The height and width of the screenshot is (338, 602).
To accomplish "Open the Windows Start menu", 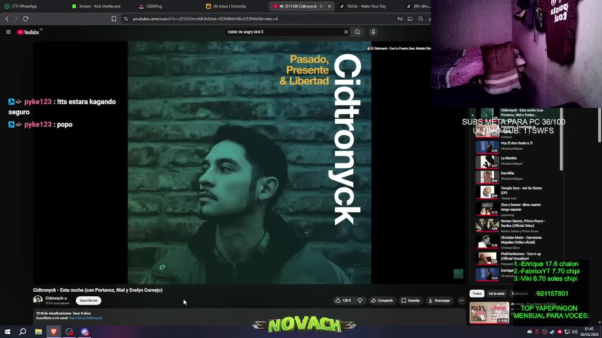I will (7, 332).
